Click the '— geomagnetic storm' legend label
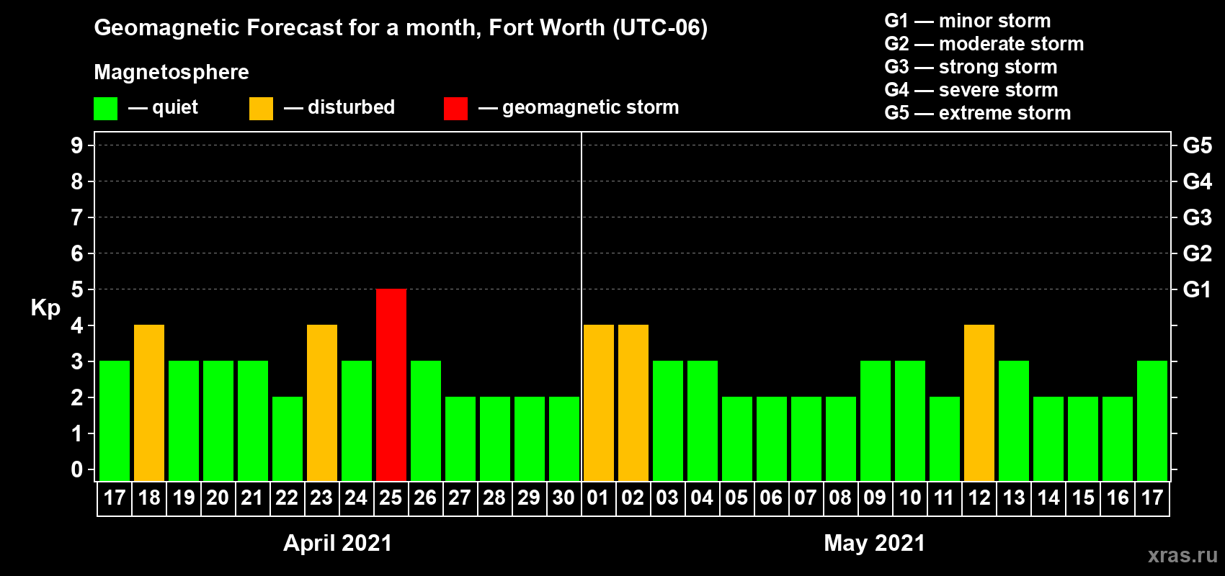The width and height of the screenshot is (1225, 576). point(579,108)
